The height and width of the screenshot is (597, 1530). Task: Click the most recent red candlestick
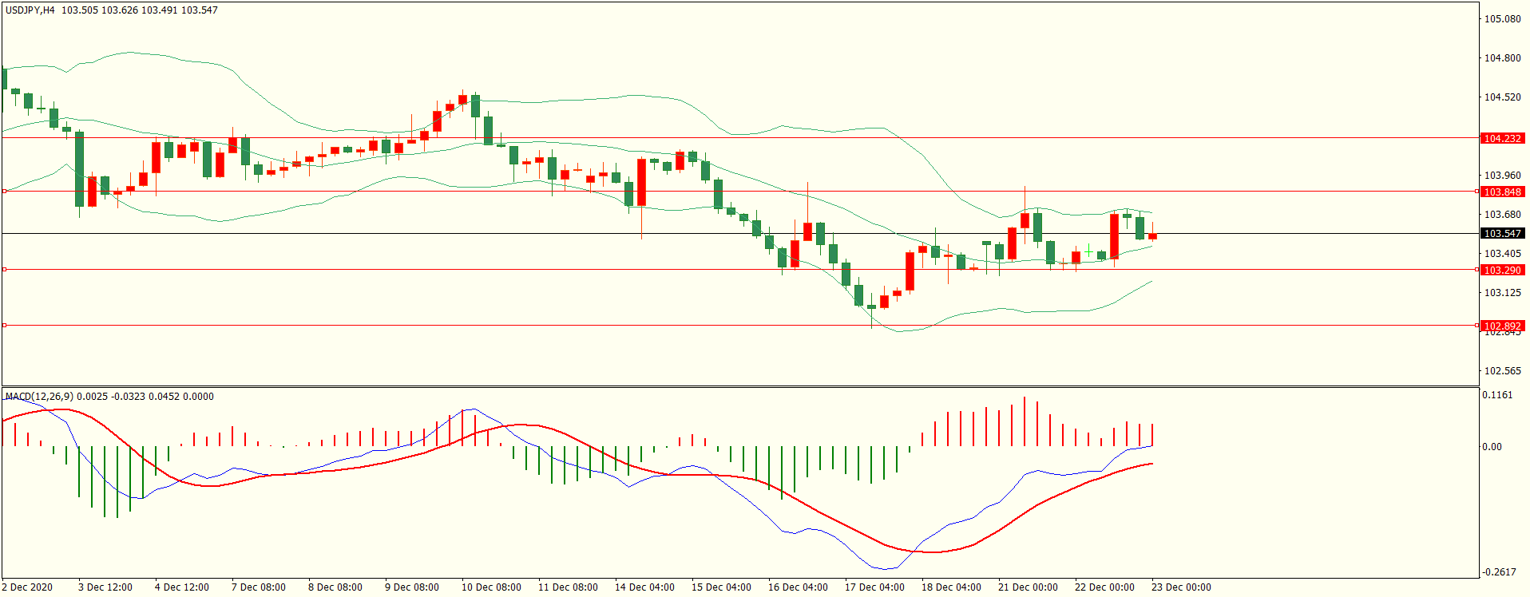(1152, 236)
